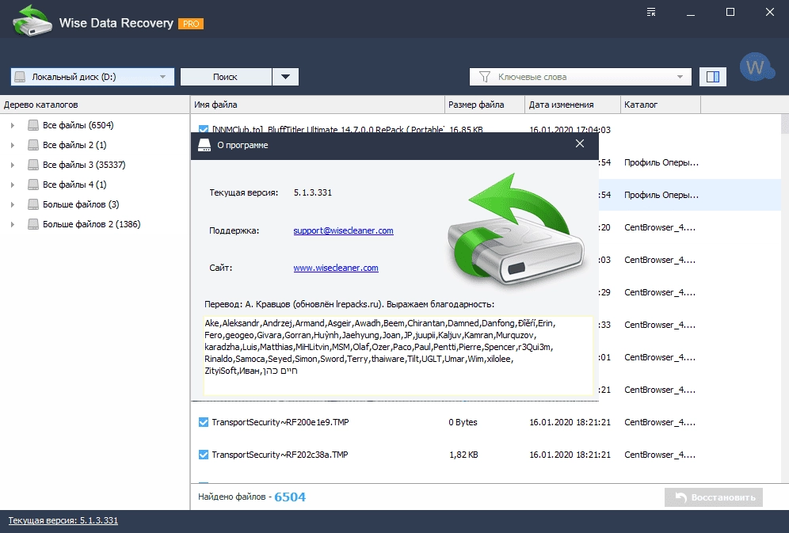The height and width of the screenshot is (533, 789).
Task: Expand the Все файлы 2 (1) node
Action: (13, 145)
